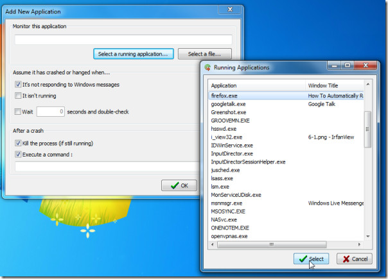388x279 pixels.
Task: Select GROOVEMN.EXE row
Action: pos(286,121)
